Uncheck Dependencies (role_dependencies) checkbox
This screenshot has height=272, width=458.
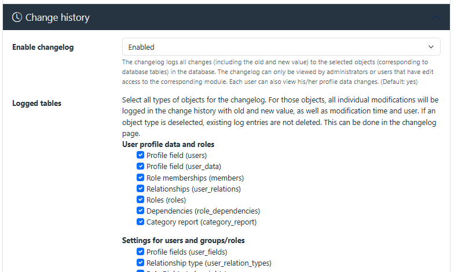(140, 211)
